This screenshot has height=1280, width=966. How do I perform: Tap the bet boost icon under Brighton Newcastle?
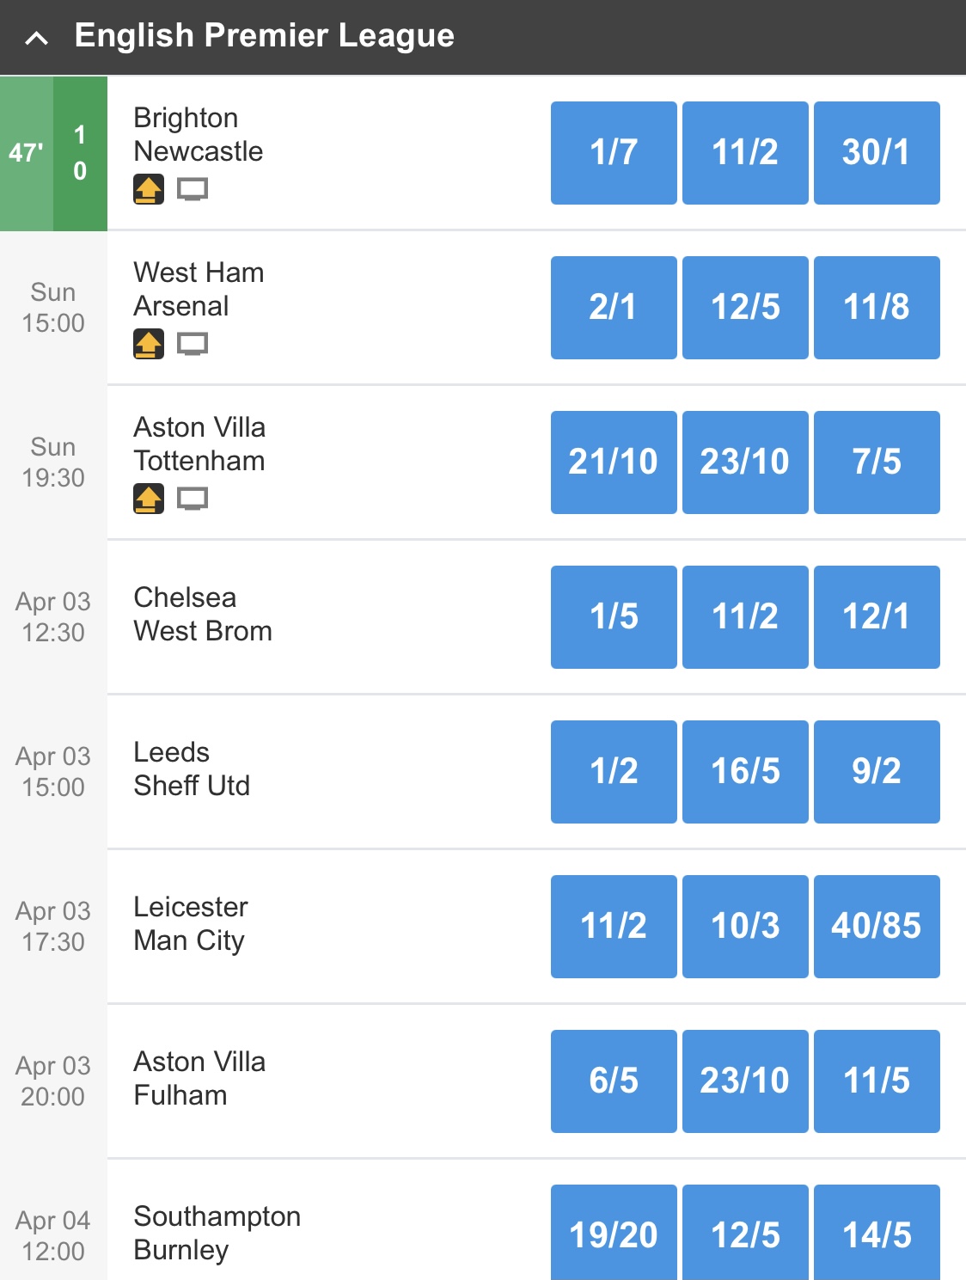[x=149, y=189]
